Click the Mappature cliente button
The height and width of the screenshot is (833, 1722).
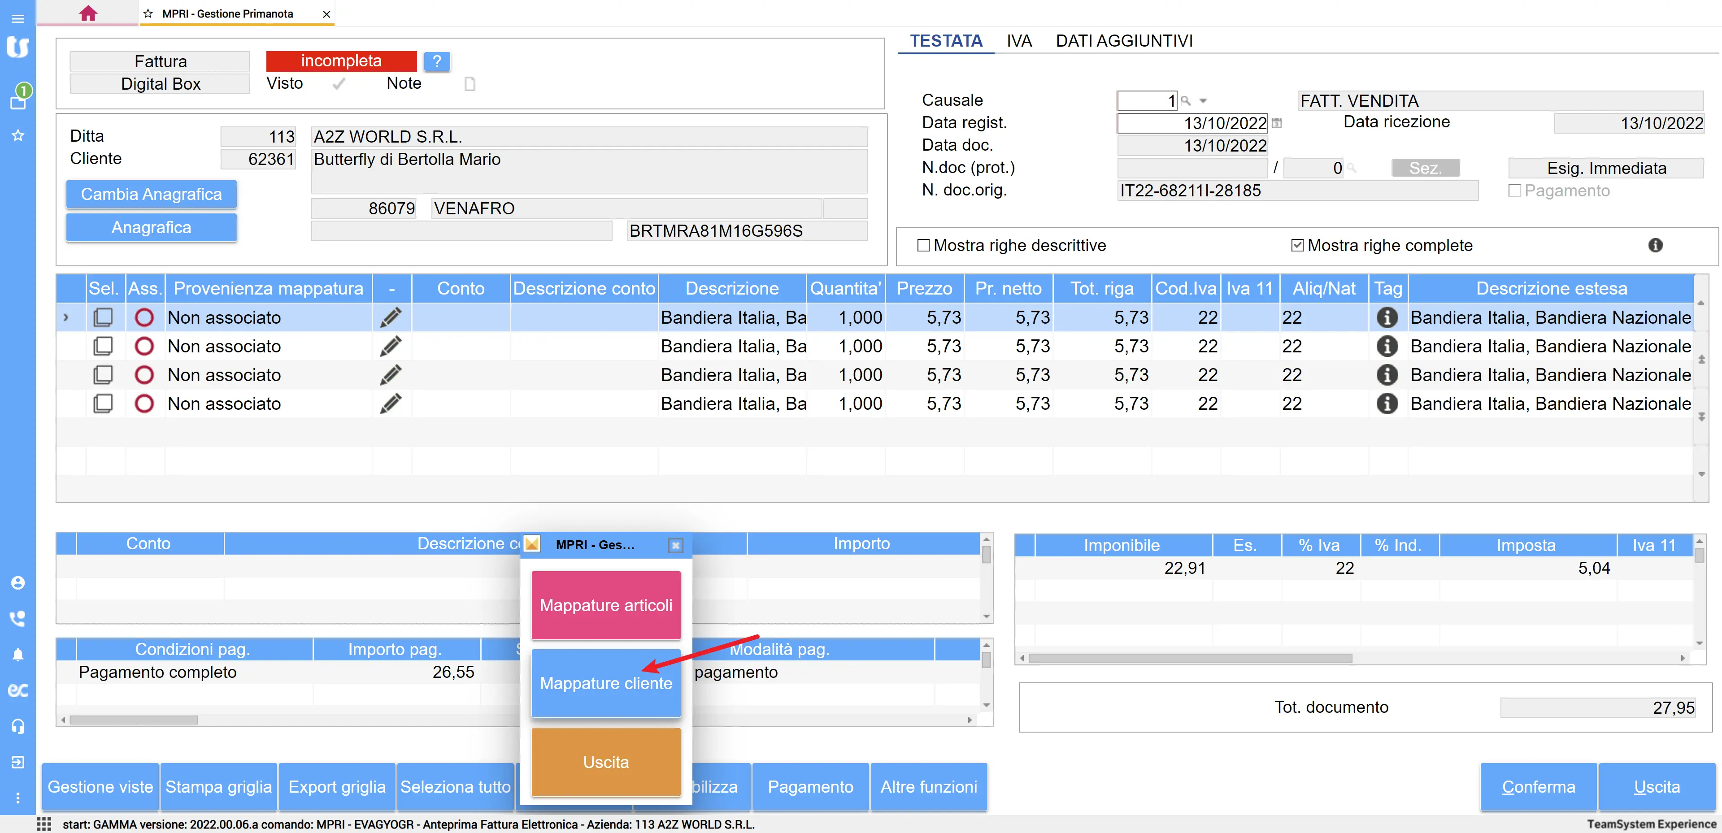(606, 683)
